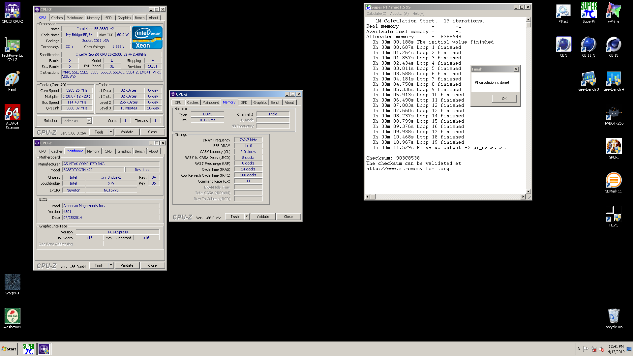Image resolution: width=633 pixels, height=356 pixels.
Task: Click the BIOS version field 4801
Action: [x=111, y=212]
